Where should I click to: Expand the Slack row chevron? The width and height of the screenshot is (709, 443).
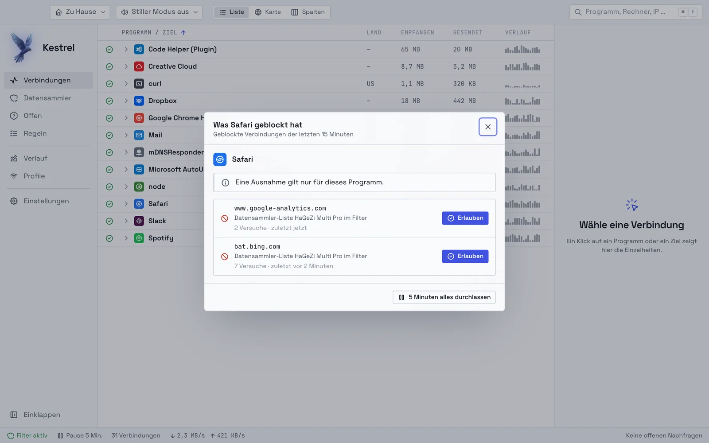[126, 221]
